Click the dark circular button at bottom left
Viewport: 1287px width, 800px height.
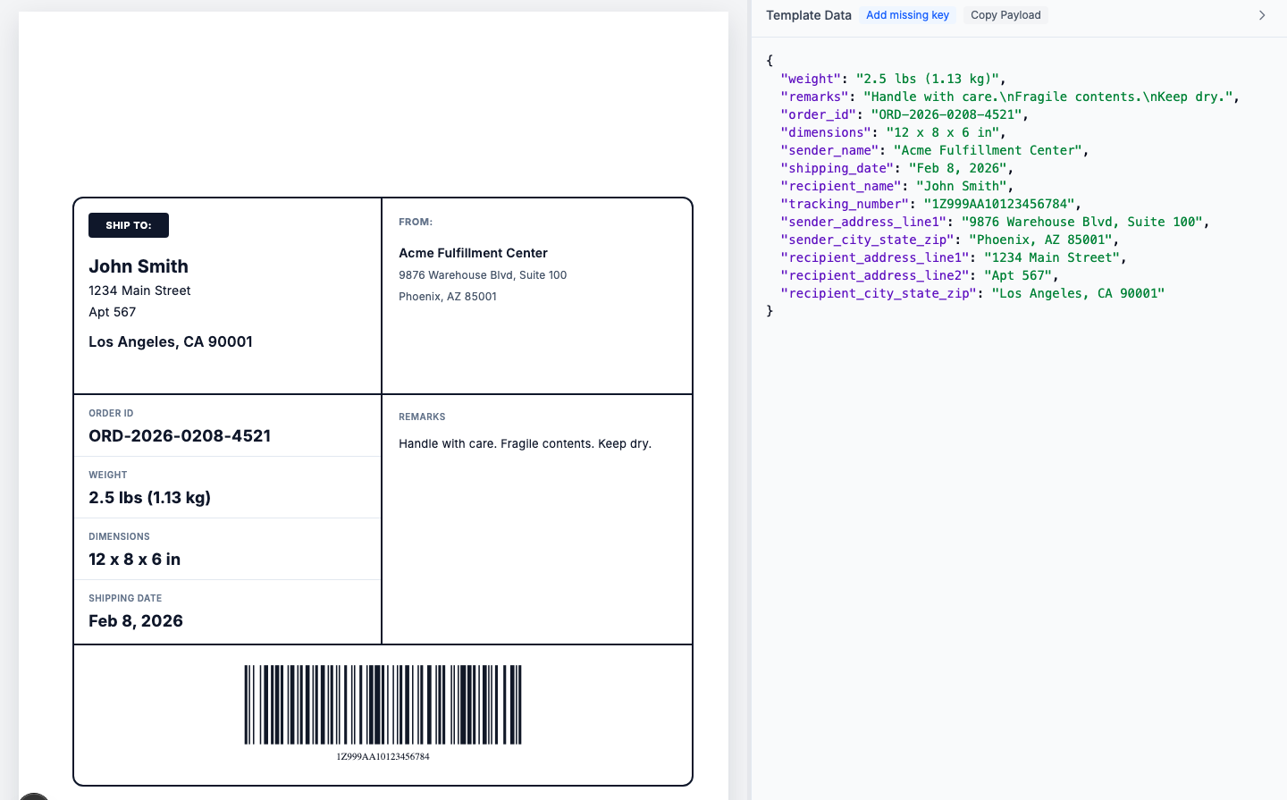33,795
